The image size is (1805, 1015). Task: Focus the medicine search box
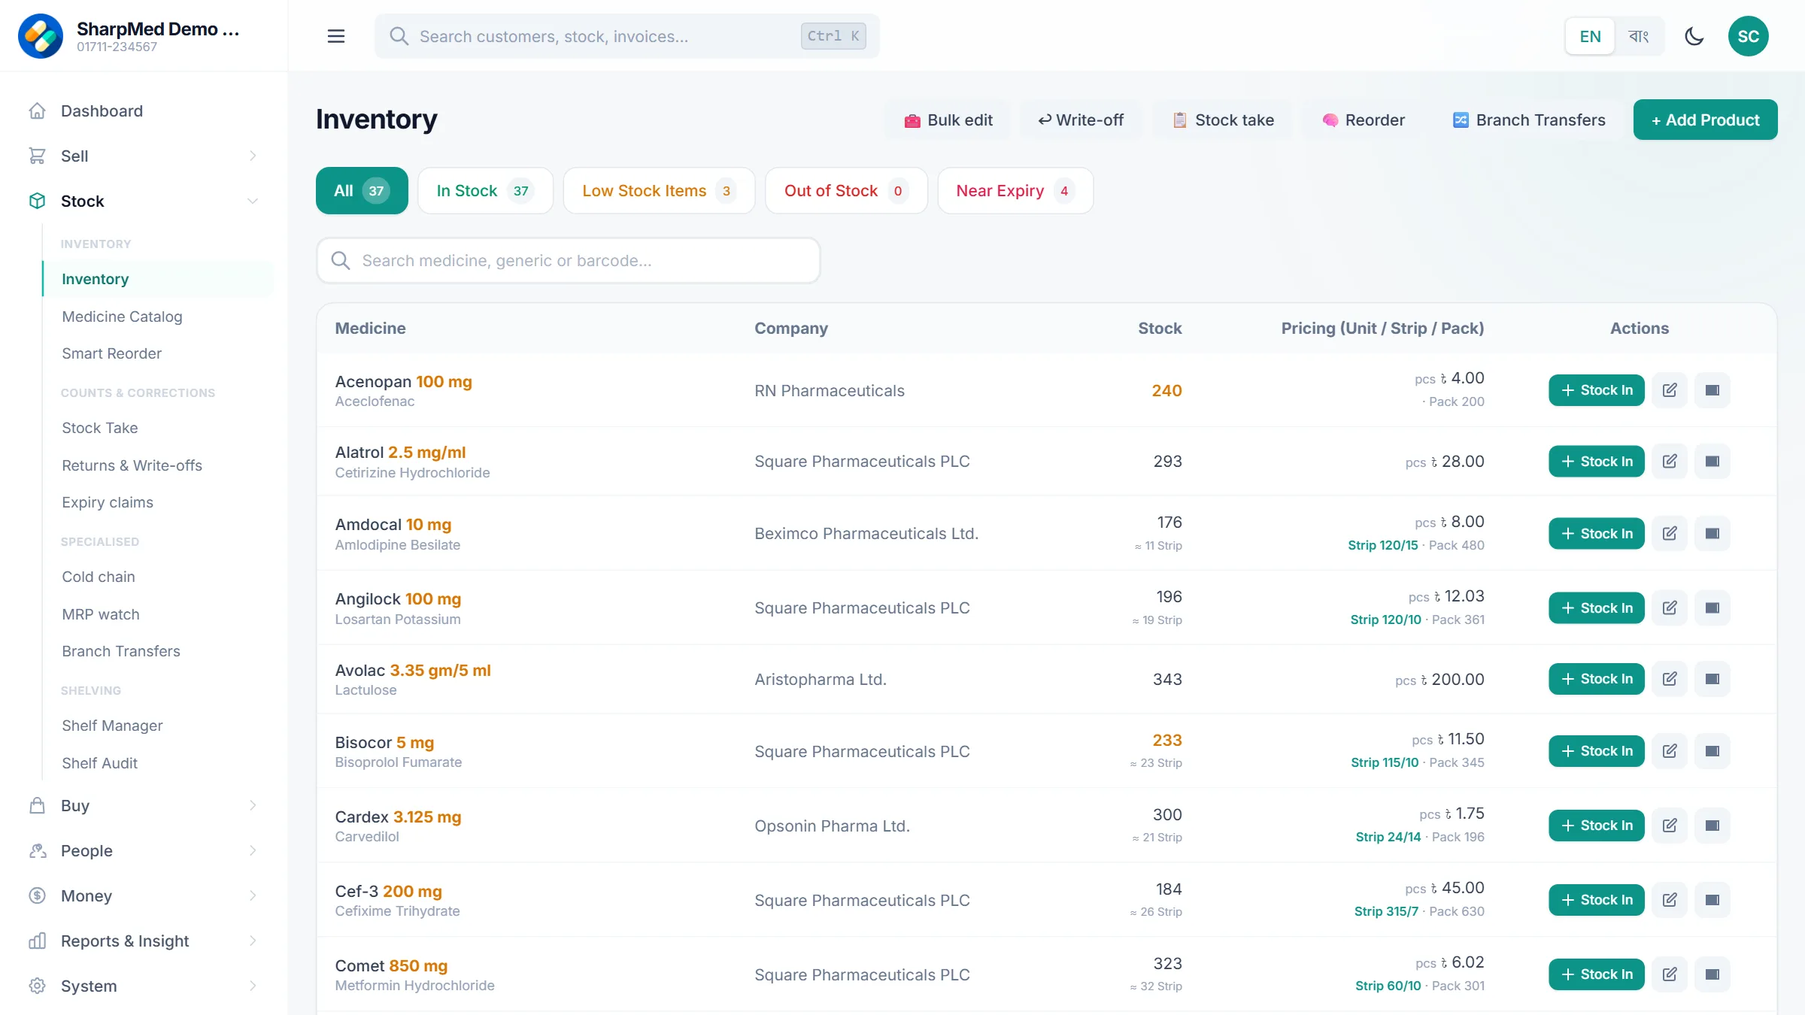[x=569, y=261]
